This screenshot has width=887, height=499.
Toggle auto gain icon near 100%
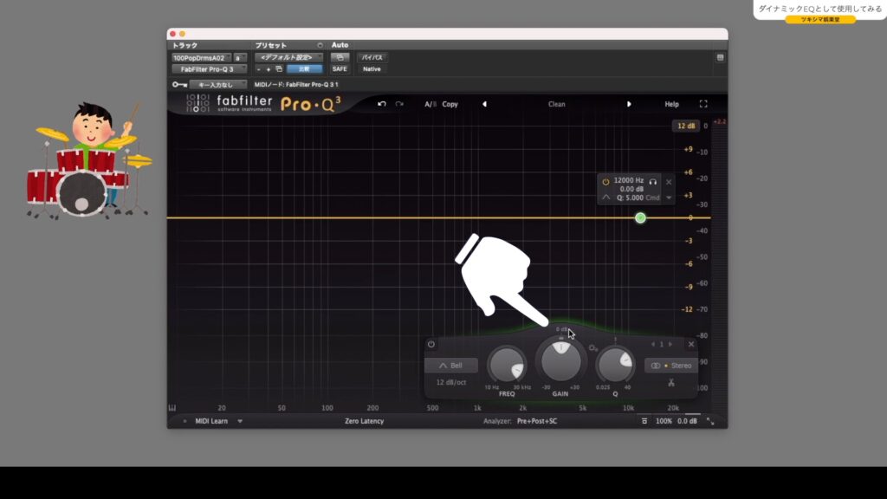[644, 421]
